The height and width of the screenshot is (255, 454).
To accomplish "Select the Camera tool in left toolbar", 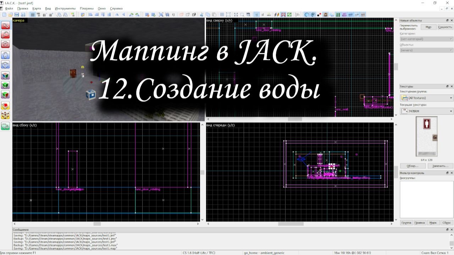I will click(5, 44).
